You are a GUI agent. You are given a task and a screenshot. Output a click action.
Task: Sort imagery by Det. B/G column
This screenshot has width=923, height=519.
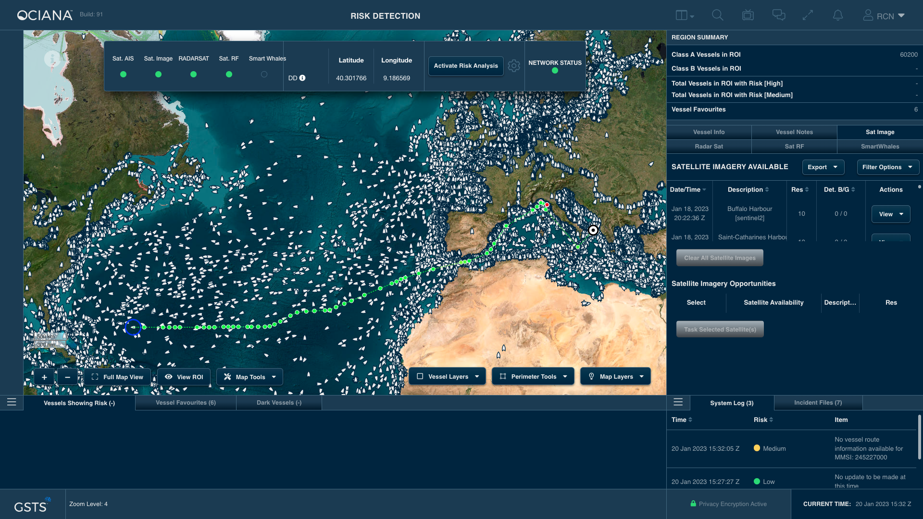tap(839, 190)
